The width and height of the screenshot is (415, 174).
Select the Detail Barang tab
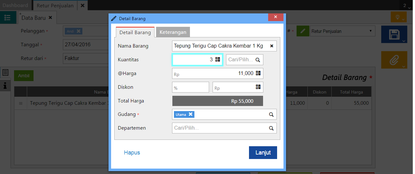pyautogui.click(x=135, y=33)
